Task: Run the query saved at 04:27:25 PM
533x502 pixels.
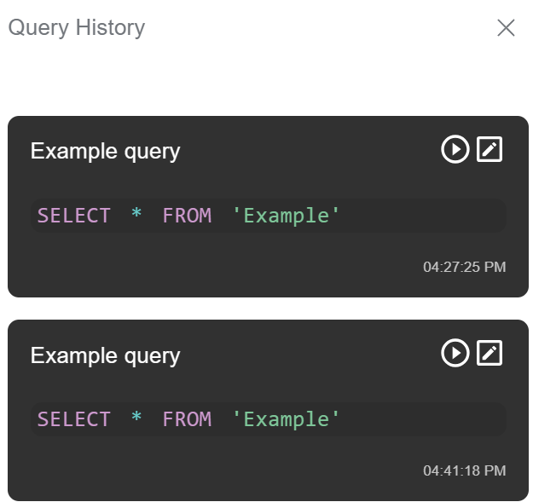Action: point(455,150)
